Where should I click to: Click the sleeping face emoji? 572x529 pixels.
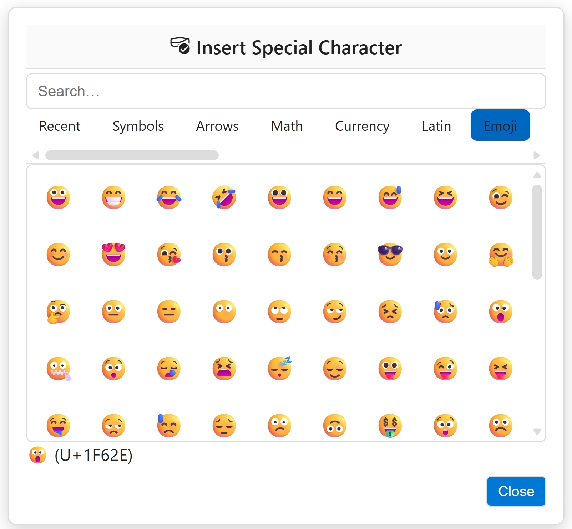279,368
